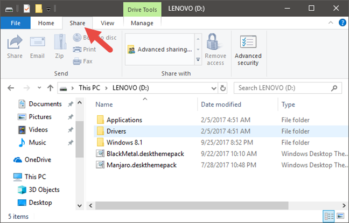Screen dimensions: 349x223
Task: Select Advanced sharing option
Action: tap(160, 50)
